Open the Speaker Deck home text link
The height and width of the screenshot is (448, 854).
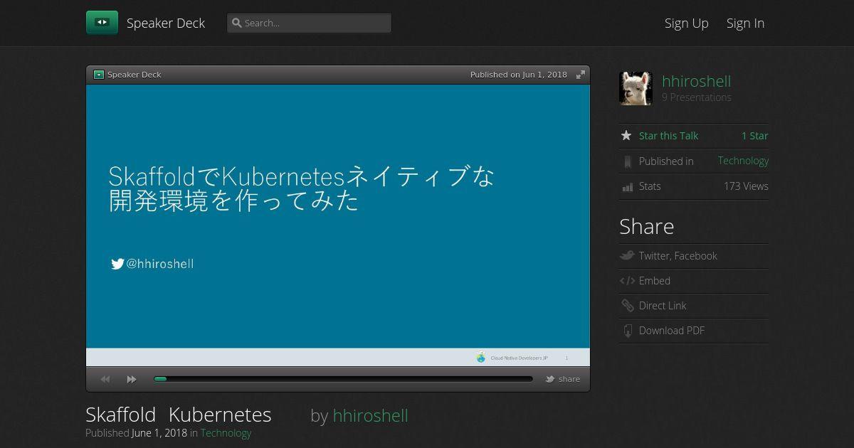(x=166, y=23)
